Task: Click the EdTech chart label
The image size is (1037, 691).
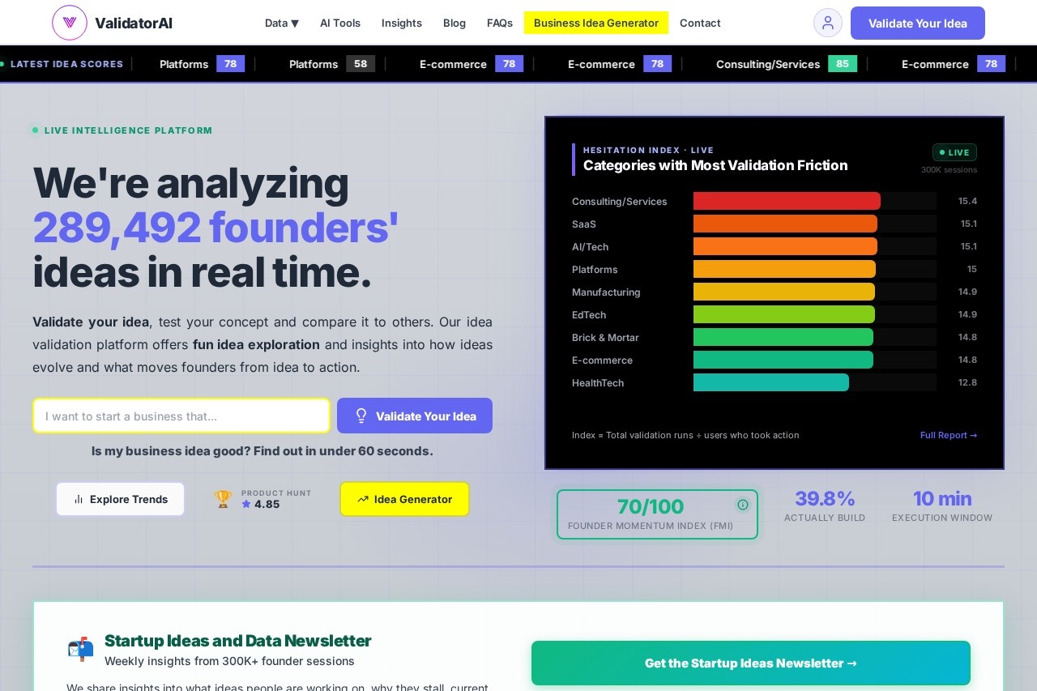Action: coord(589,314)
